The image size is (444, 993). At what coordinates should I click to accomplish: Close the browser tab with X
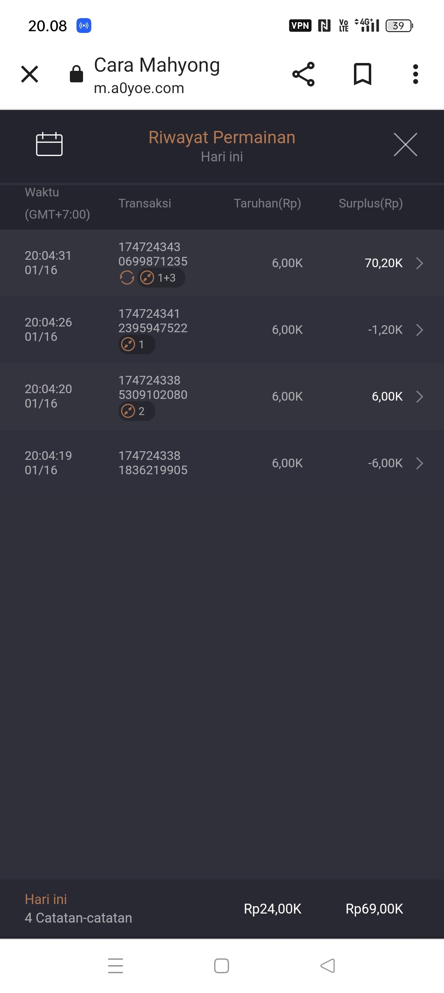coord(30,75)
